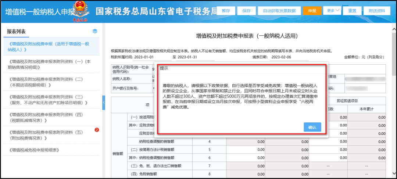Click the 填表日期 field 2023-02-06
Viewport: 397px width, 179px height.
coord(289,57)
